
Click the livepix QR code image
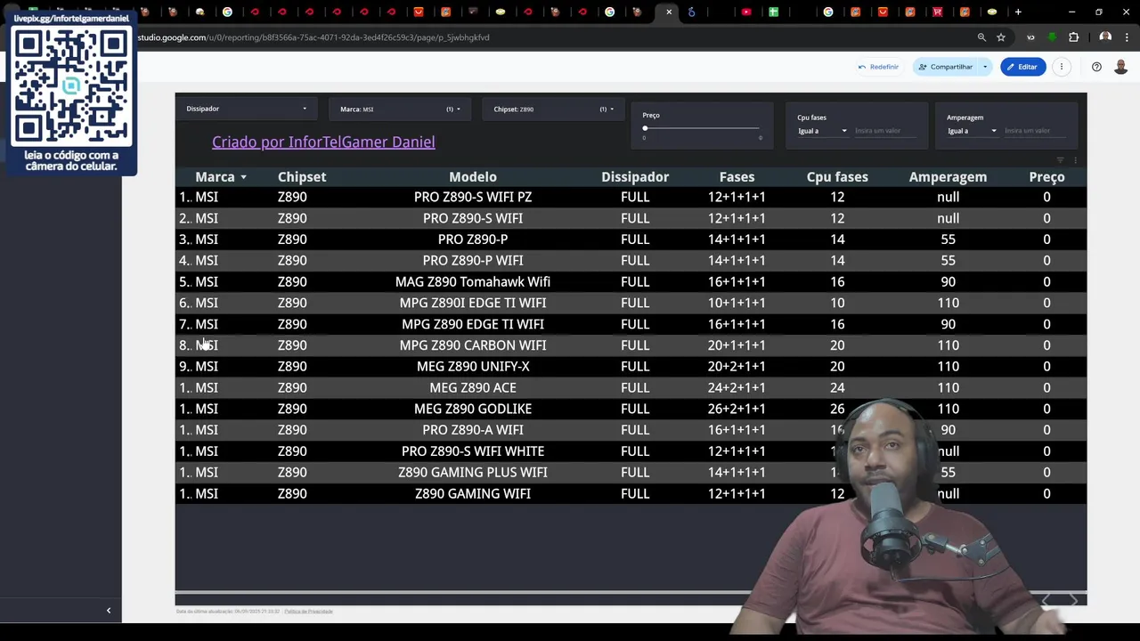(71, 85)
